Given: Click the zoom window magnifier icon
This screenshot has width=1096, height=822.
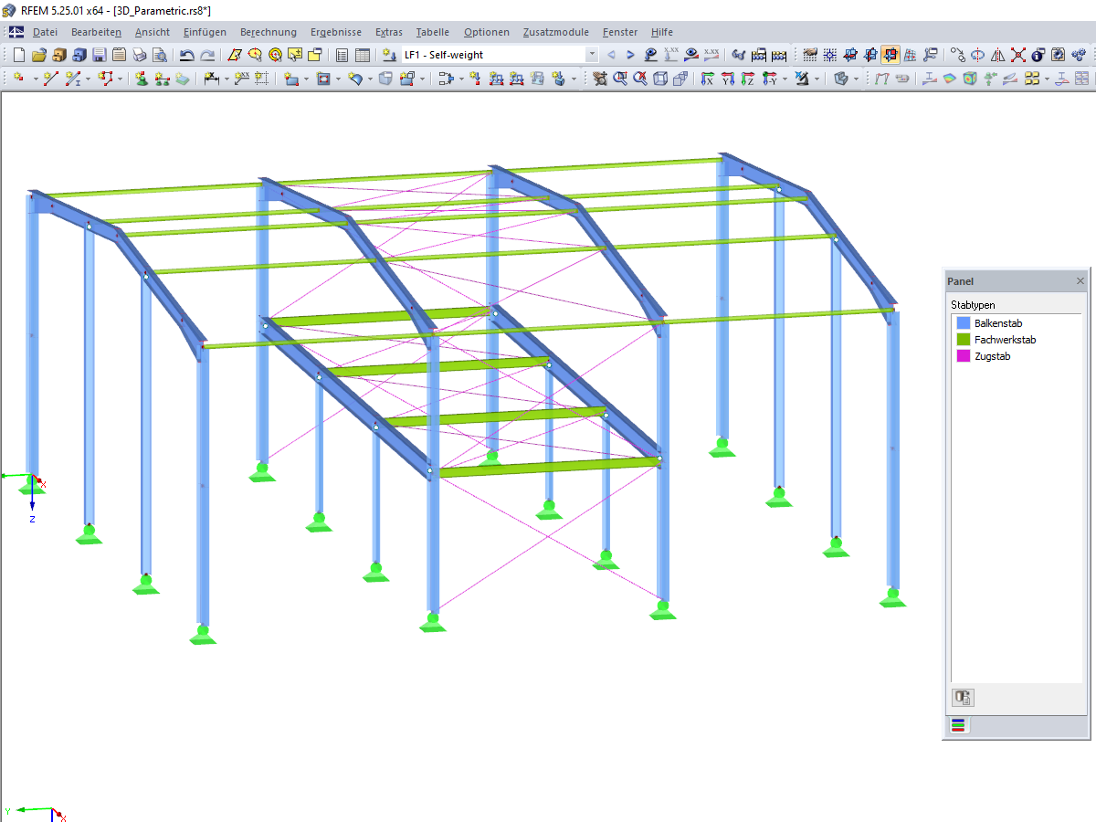Looking at the screenshot, I should click(x=620, y=79).
